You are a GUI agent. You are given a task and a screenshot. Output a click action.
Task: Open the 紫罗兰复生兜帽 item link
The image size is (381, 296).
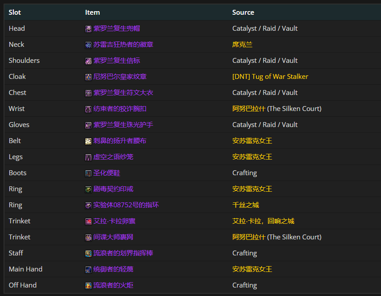coord(116,29)
